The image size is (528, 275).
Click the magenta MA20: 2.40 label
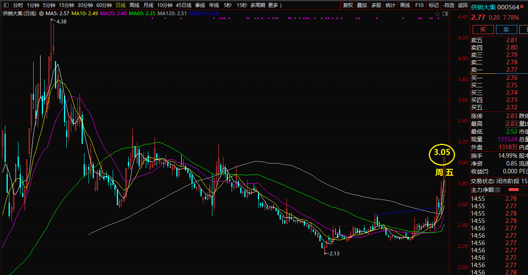pyautogui.click(x=114, y=14)
